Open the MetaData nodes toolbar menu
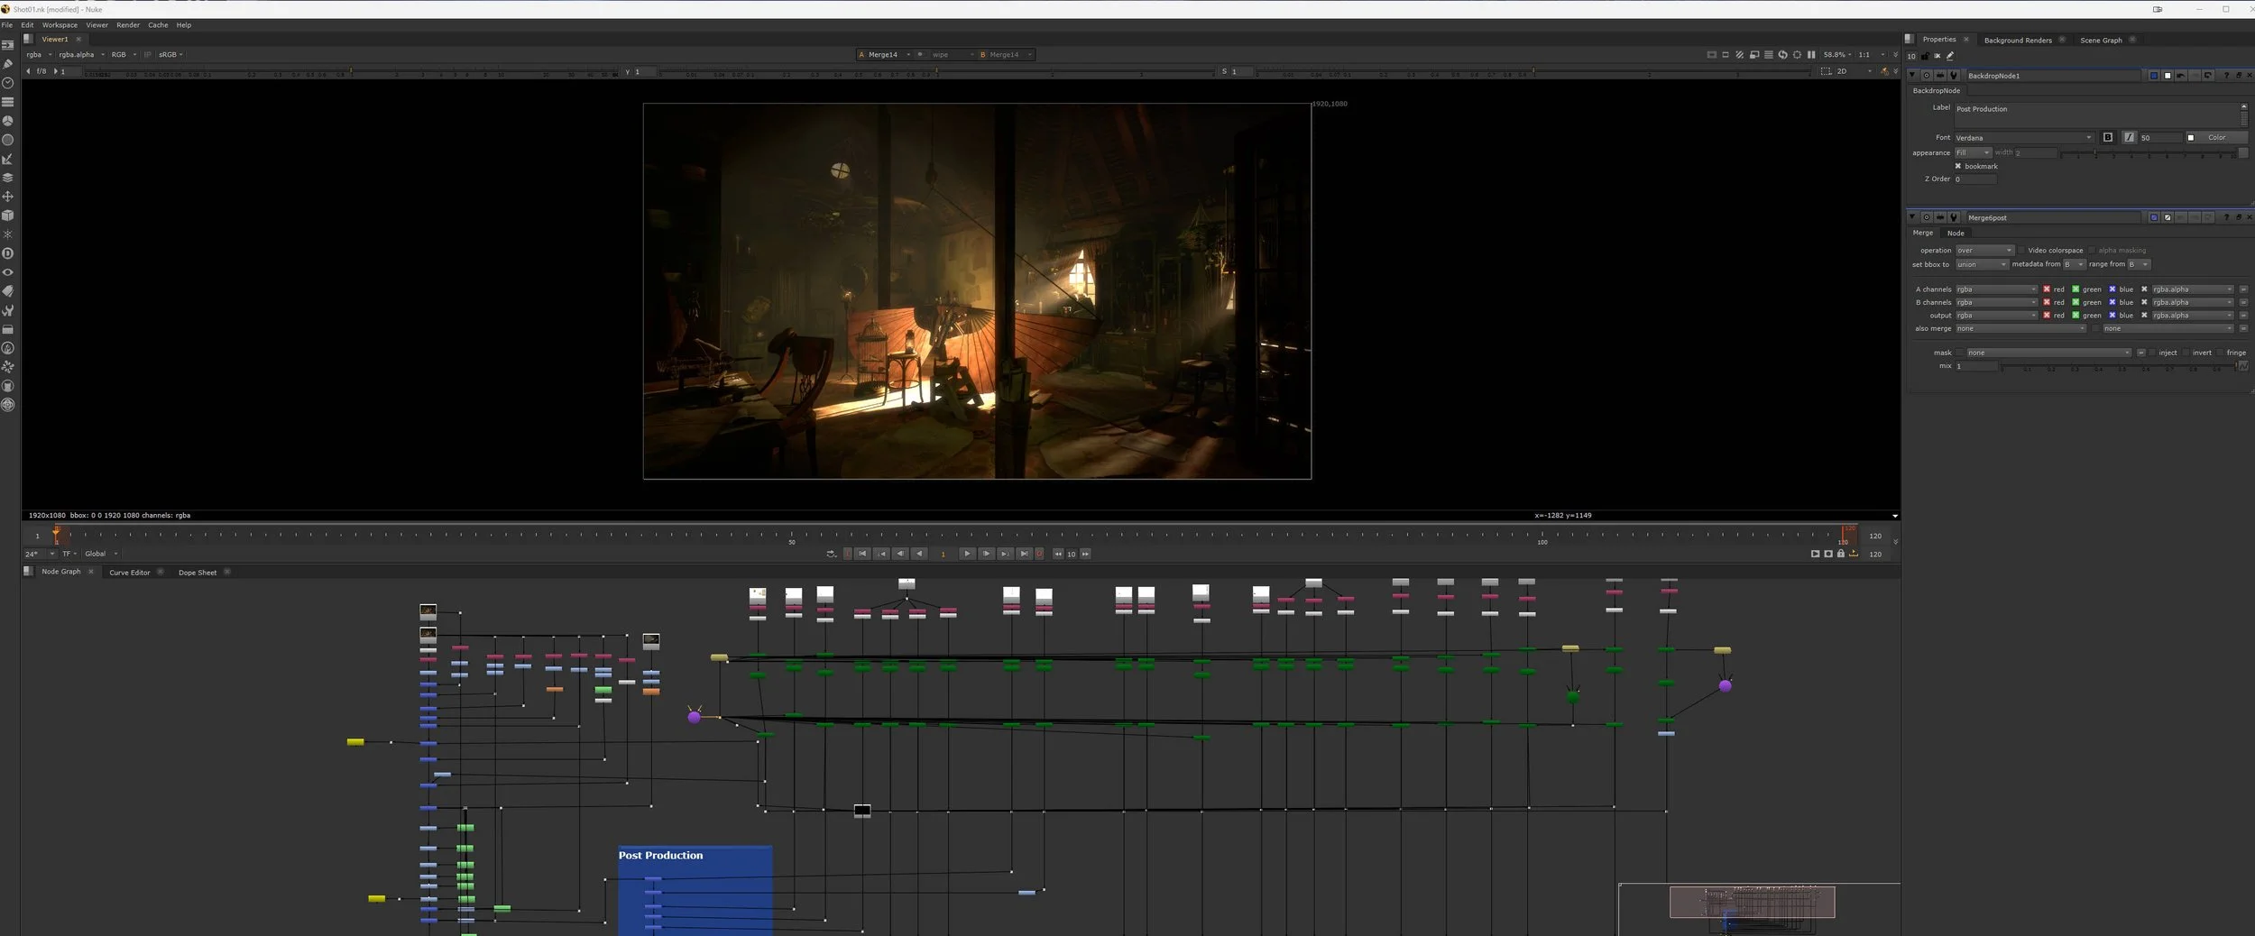The image size is (2255, 936). [x=8, y=291]
